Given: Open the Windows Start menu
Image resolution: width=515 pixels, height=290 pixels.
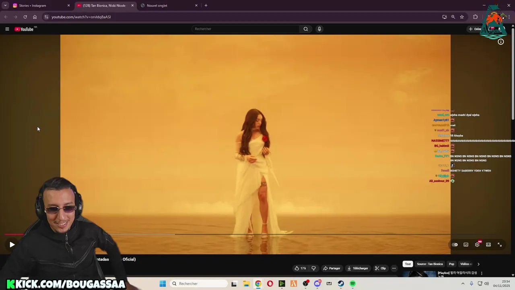Looking at the screenshot, I should (163, 284).
